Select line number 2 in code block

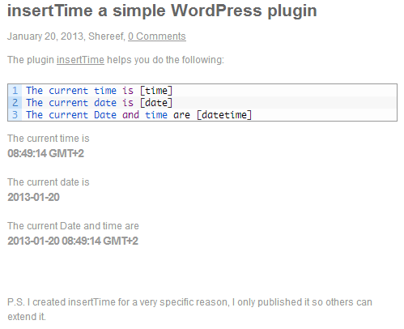pos(15,103)
